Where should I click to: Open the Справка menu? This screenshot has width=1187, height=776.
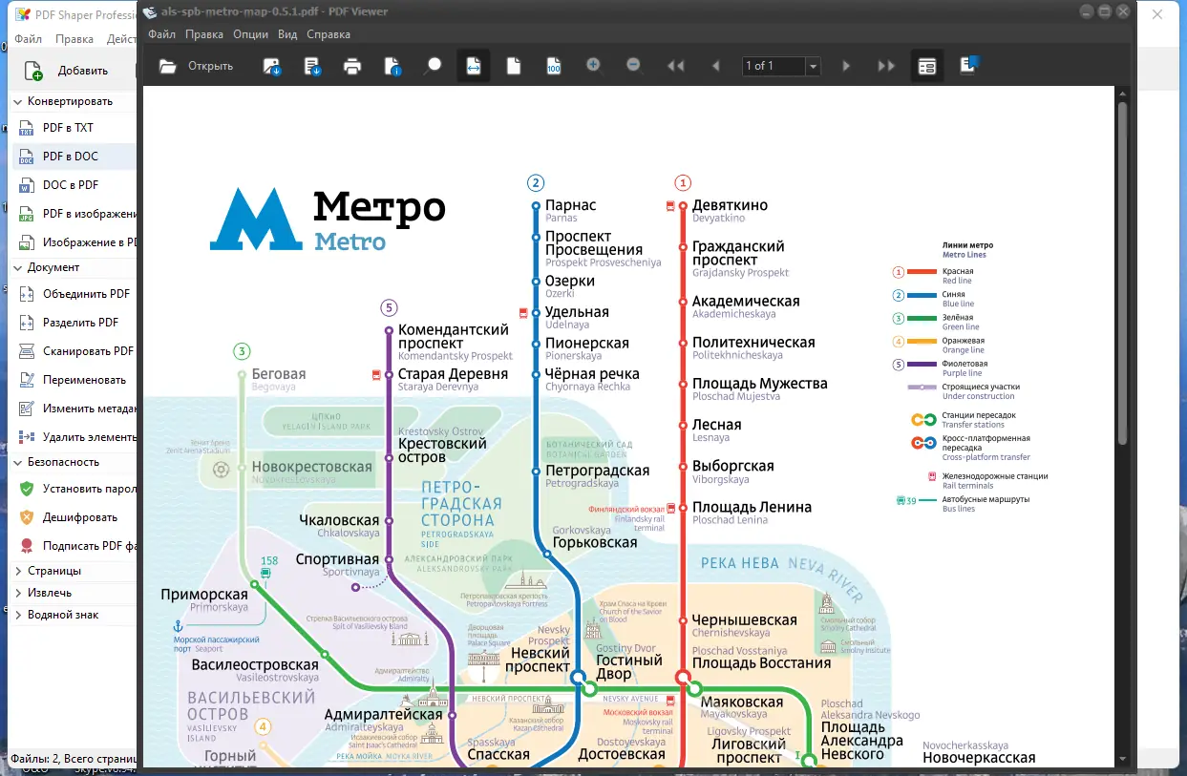[329, 34]
